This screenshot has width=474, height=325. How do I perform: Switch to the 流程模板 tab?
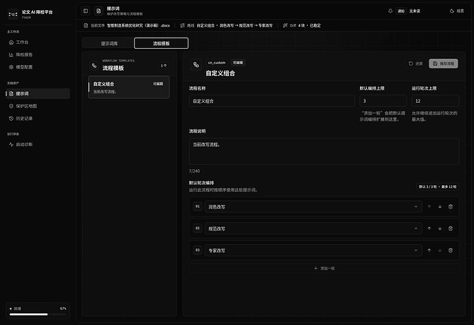161,43
